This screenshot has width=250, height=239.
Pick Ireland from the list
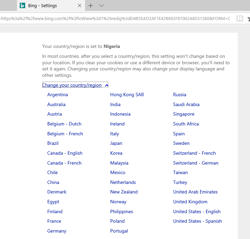[117, 124]
